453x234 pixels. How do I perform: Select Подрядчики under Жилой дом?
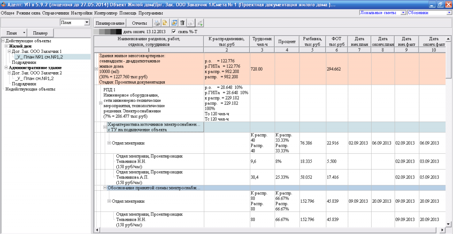point(24,62)
